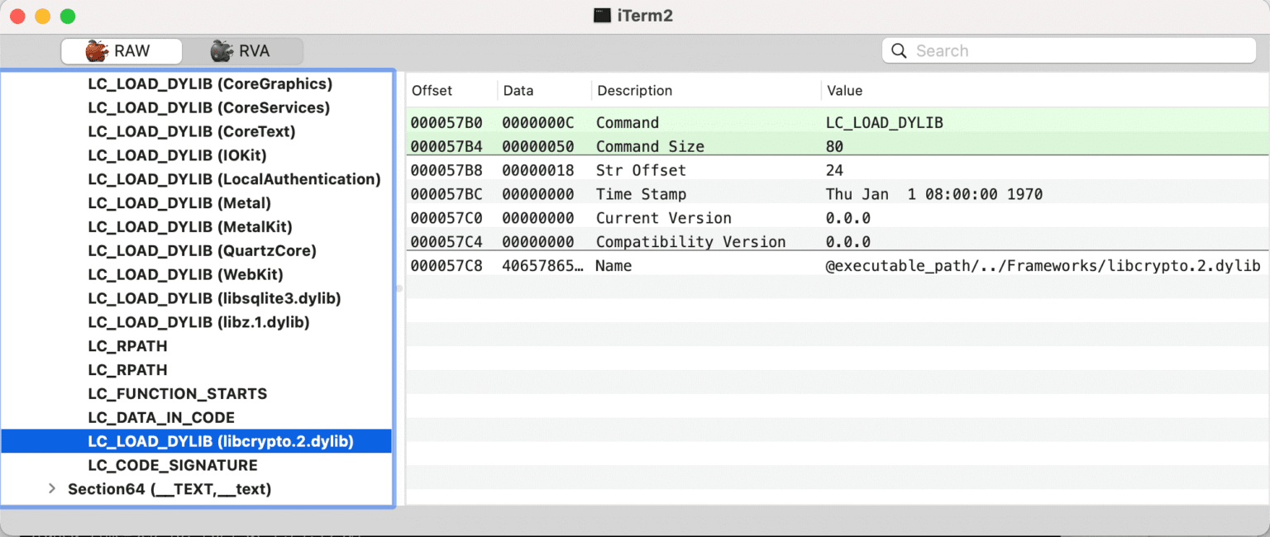The height and width of the screenshot is (537, 1270).
Task: Select LC_DATA_IN_CODE load command
Action: [x=161, y=417]
